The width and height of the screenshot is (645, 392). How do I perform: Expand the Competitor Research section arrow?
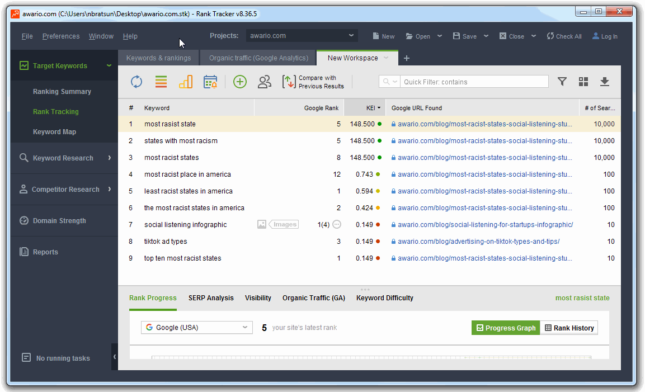pyautogui.click(x=110, y=189)
